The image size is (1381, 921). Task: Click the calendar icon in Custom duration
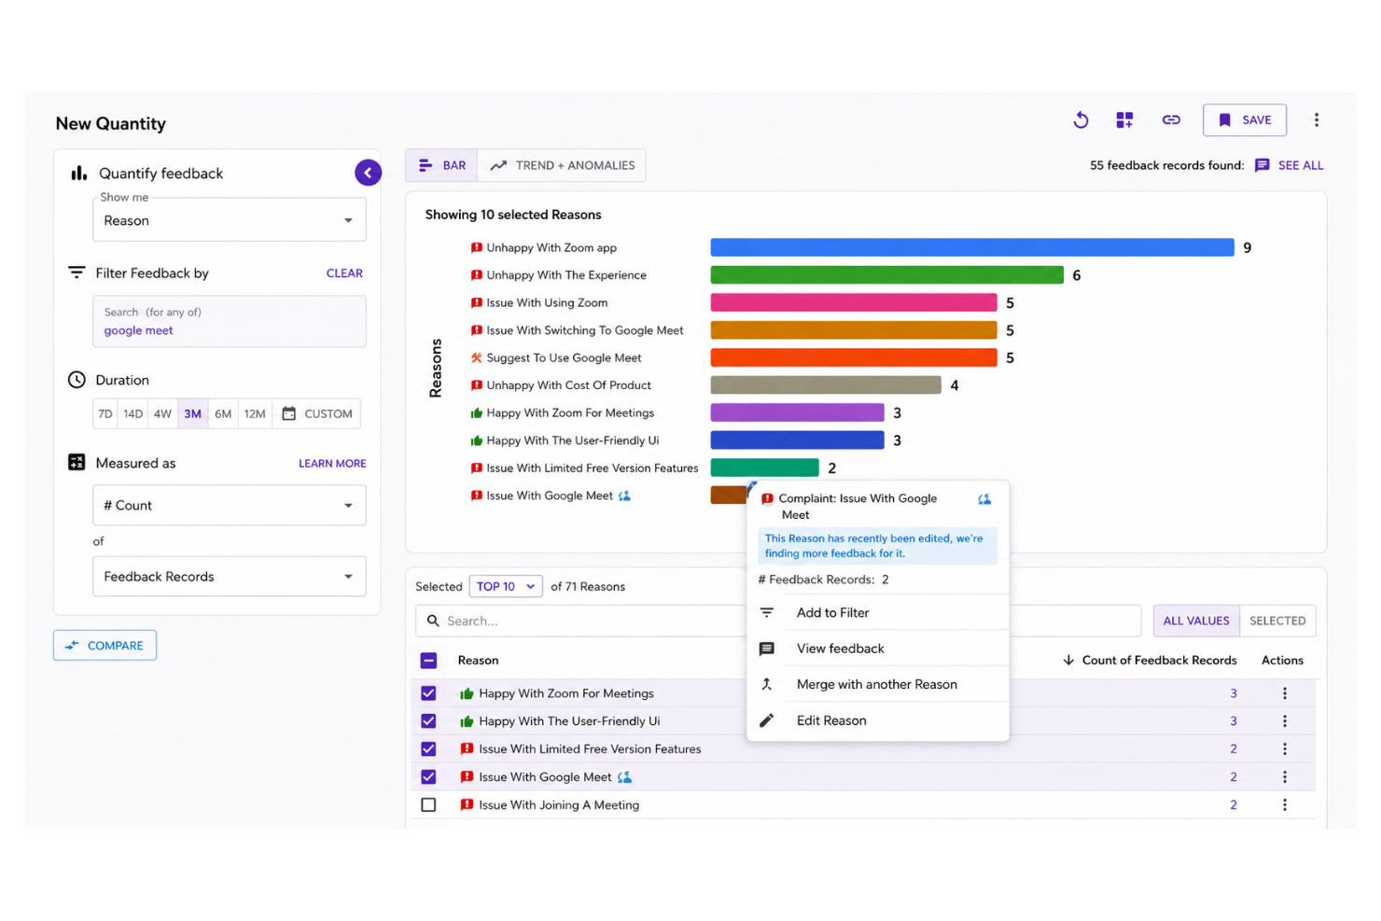289,413
